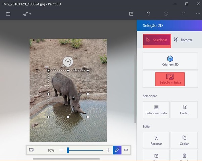The height and width of the screenshot is (161, 202).
Task: Click the Cortar crop button
Action: click(184, 110)
